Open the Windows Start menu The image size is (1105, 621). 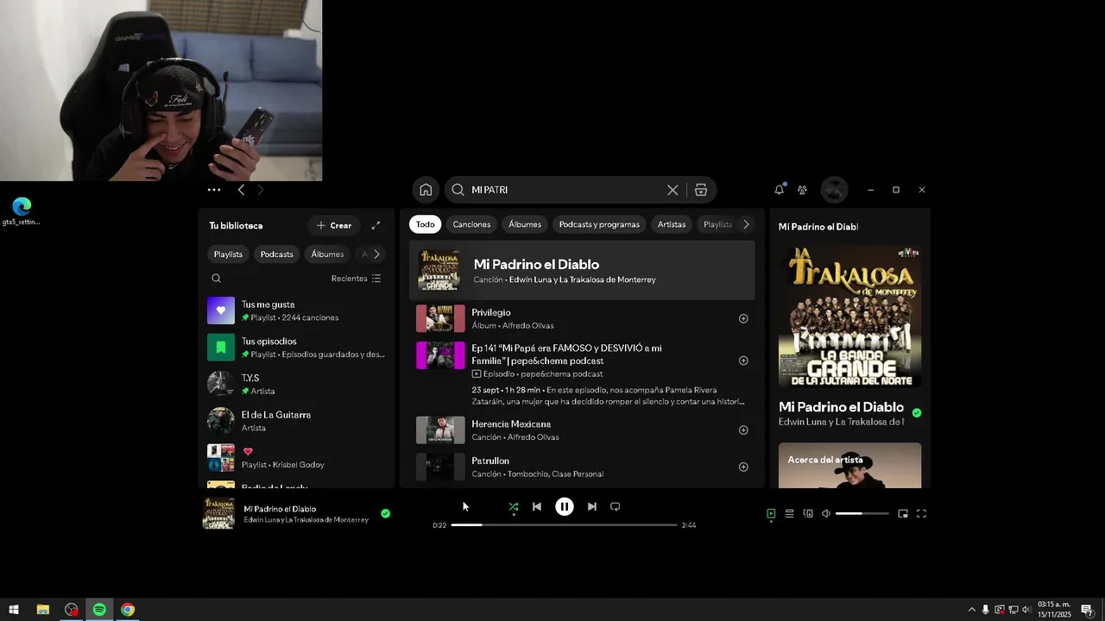14,610
